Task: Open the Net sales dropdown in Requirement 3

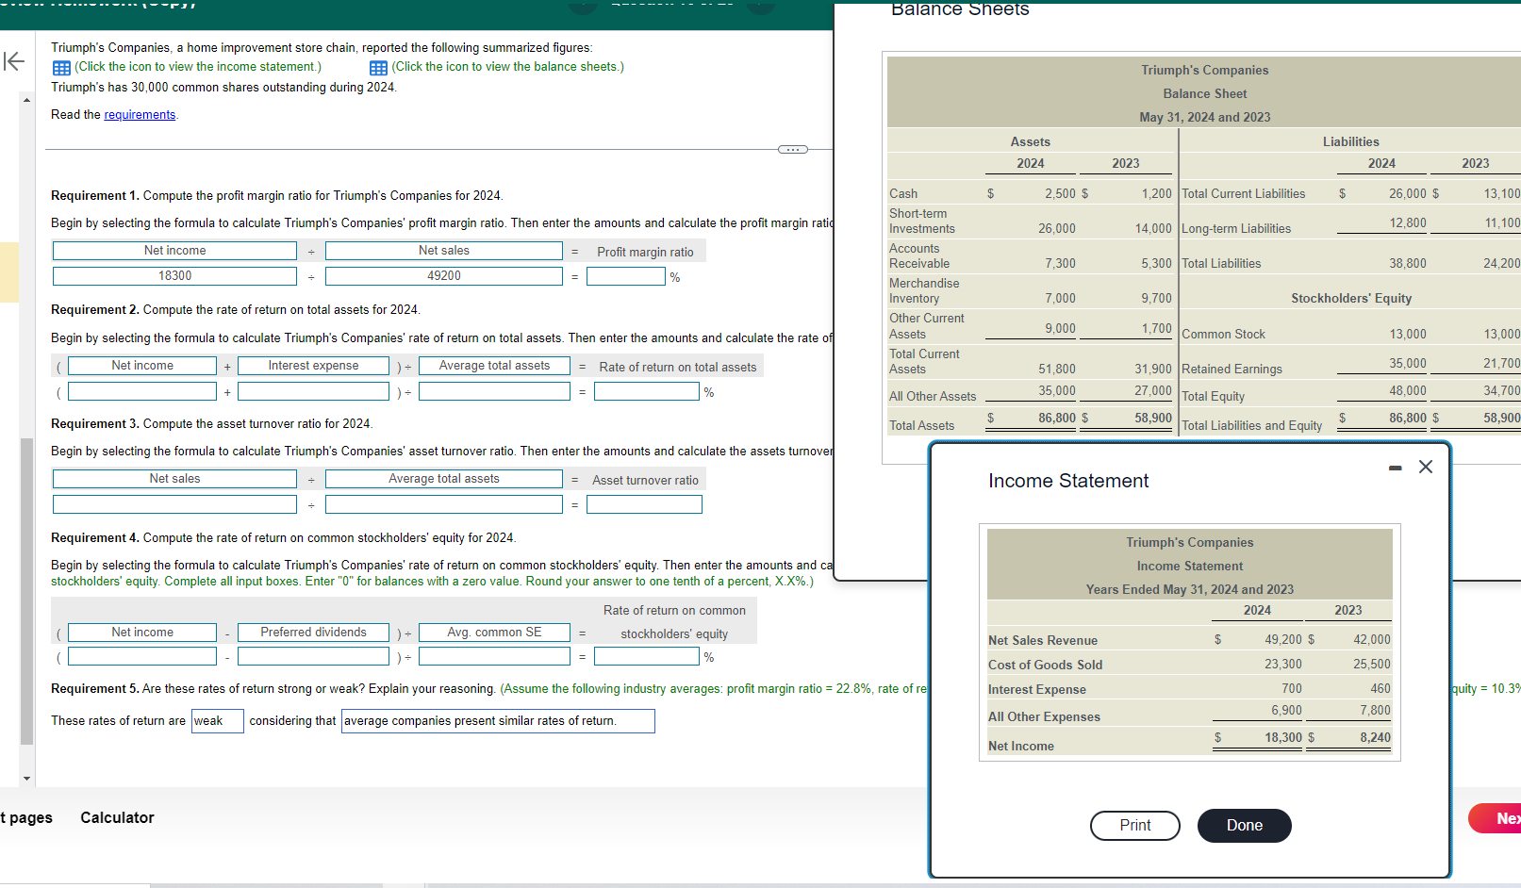Action: pyautogui.click(x=174, y=479)
